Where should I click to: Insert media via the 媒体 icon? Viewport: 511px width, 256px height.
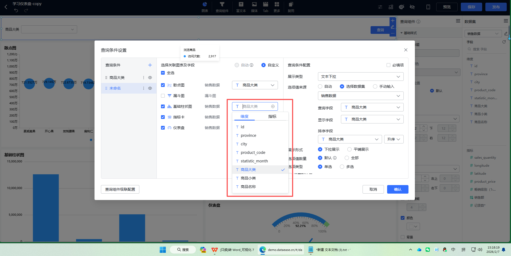click(254, 7)
